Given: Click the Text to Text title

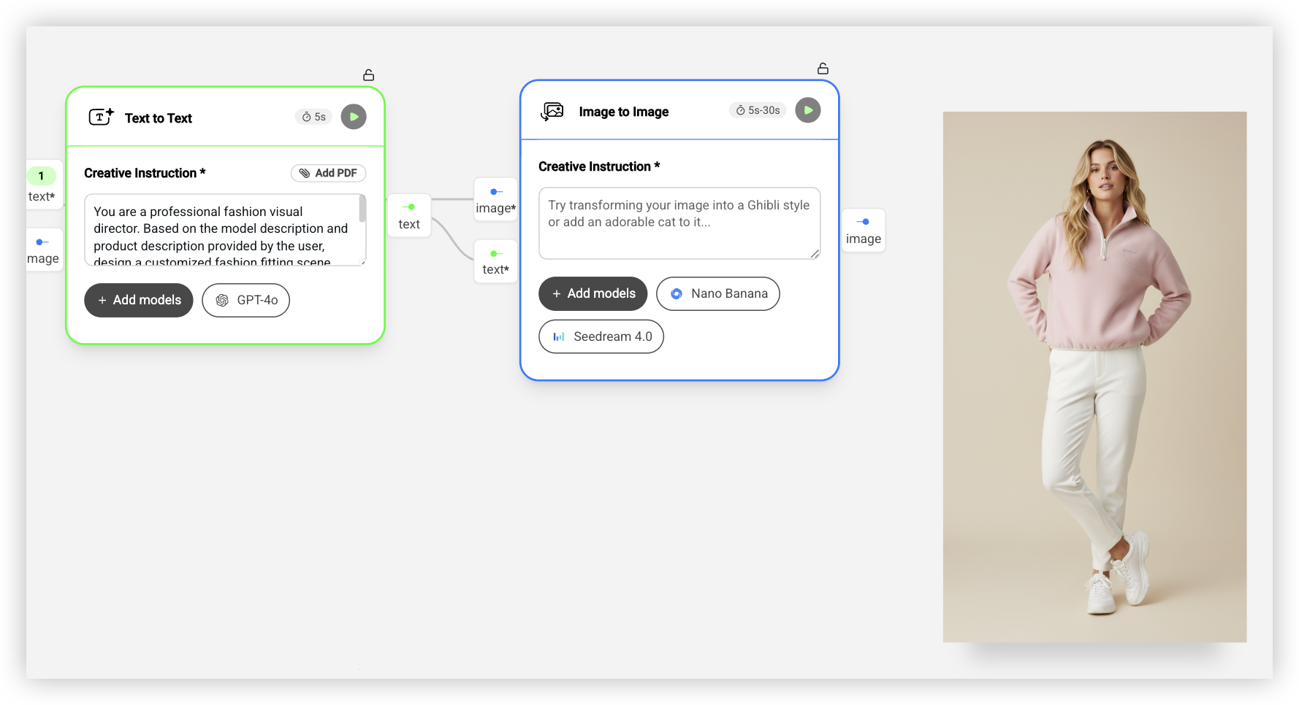Looking at the screenshot, I should pyautogui.click(x=159, y=118).
